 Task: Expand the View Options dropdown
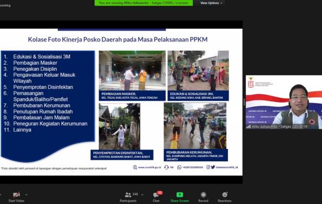coord(211,3)
